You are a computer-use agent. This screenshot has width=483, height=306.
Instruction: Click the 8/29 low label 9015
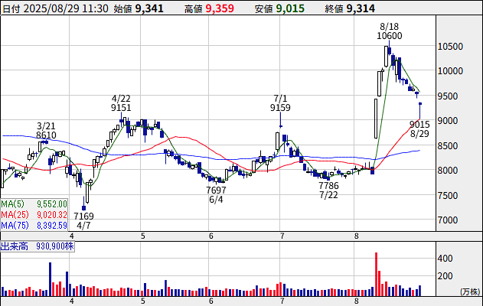click(x=419, y=125)
